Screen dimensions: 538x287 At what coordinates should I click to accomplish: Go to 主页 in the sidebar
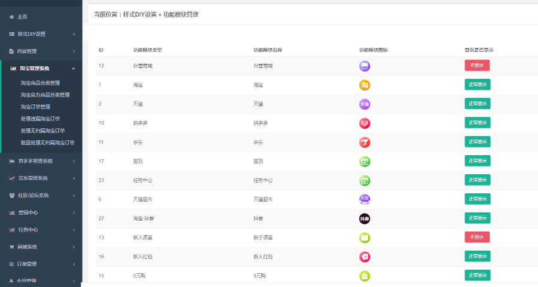tap(22, 17)
